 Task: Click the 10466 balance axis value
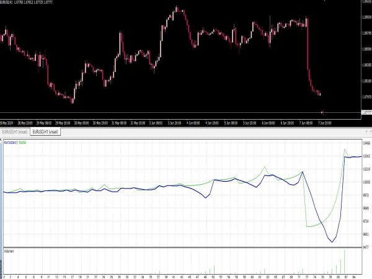(x=366, y=143)
